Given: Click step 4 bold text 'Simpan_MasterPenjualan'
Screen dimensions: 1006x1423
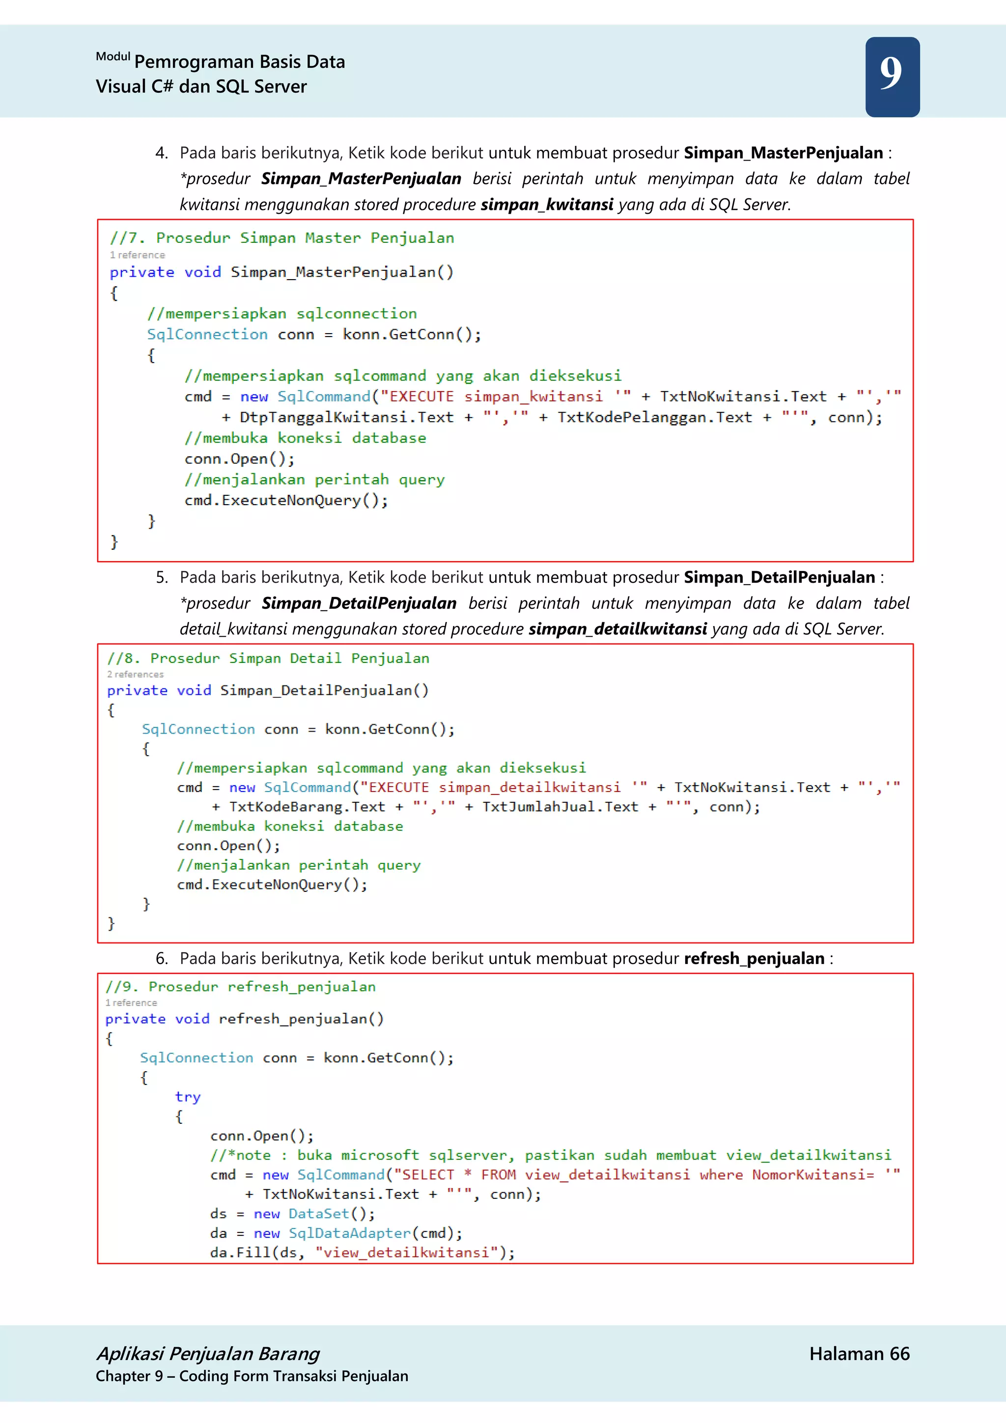Looking at the screenshot, I should click(x=783, y=153).
